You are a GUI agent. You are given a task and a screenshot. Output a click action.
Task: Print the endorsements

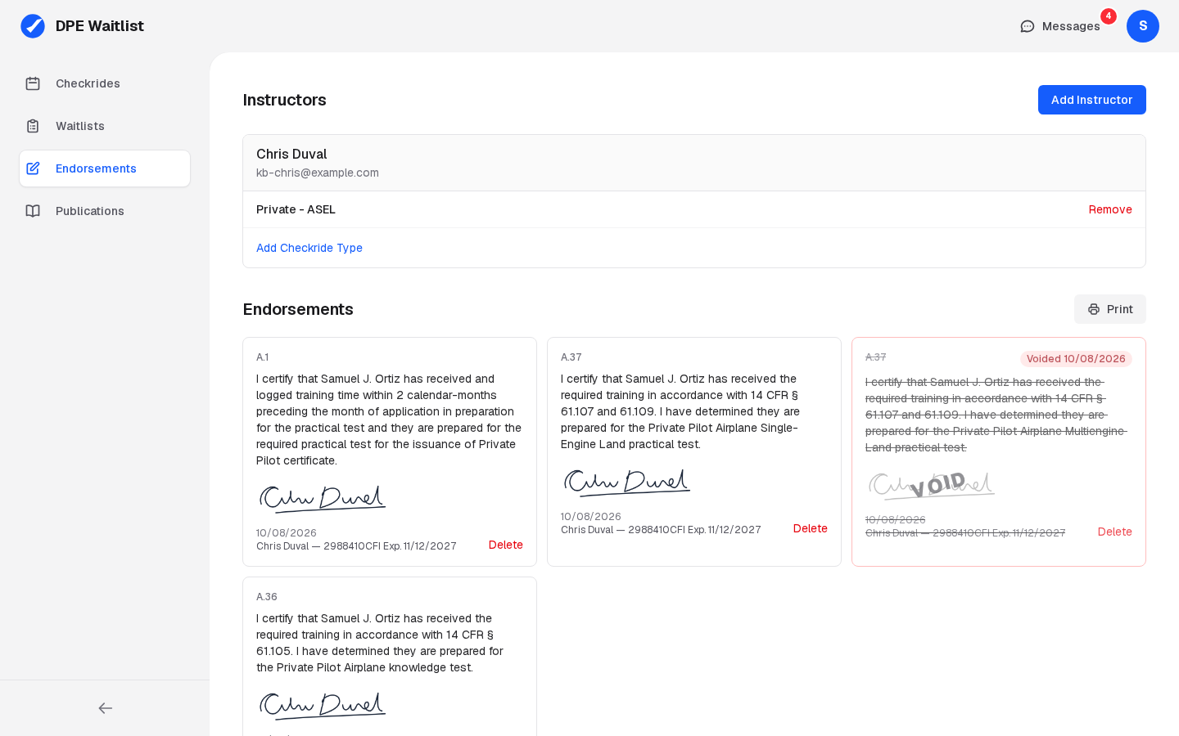[1110, 309]
